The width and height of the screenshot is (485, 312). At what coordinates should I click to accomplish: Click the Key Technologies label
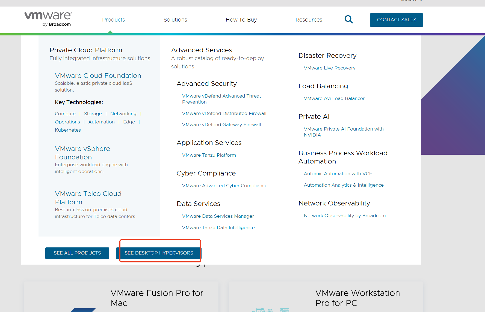79,102
